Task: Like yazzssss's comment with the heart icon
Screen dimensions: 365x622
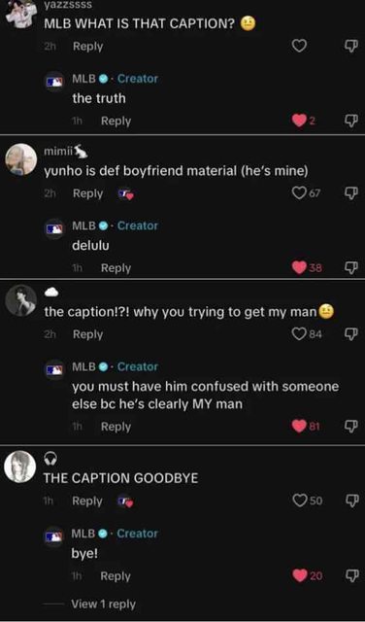Action: point(299,47)
